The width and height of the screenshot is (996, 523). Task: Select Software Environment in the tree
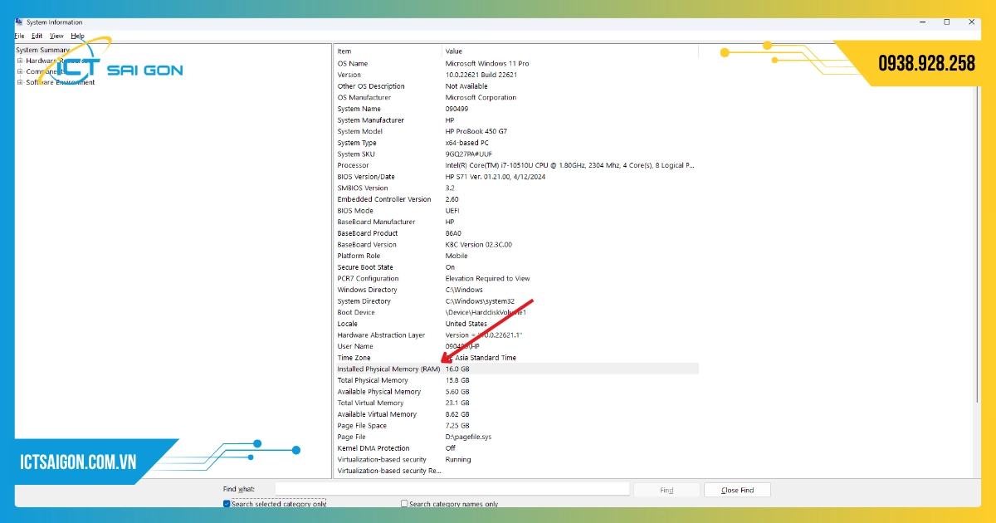click(61, 82)
